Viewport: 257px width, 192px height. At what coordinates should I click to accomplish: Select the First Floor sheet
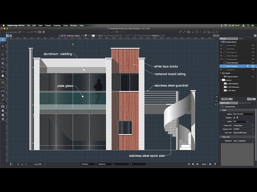pyautogui.click(x=230, y=49)
